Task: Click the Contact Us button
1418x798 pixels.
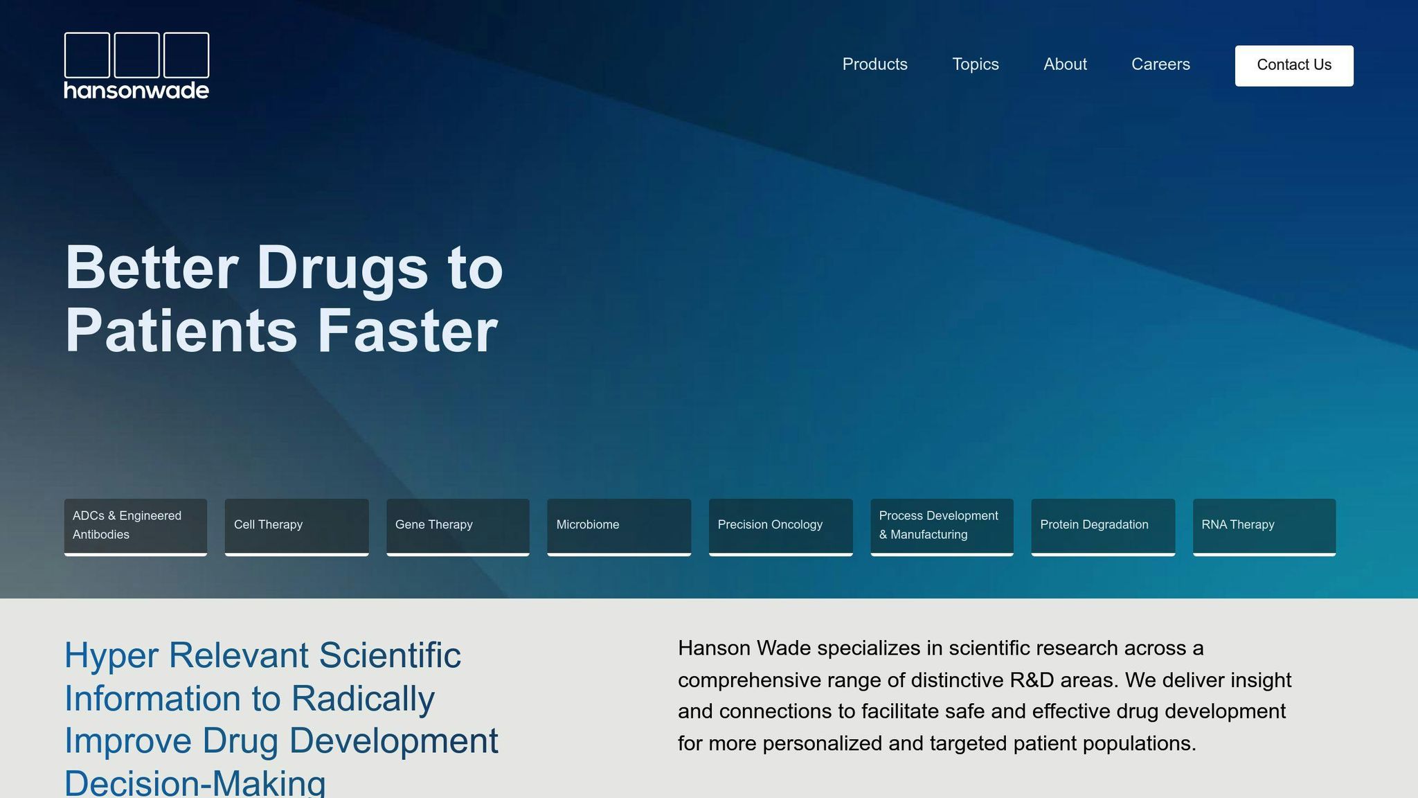Action: click(1294, 66)
